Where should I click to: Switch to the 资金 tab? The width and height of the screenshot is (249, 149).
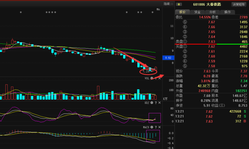(x=198, y=12)
